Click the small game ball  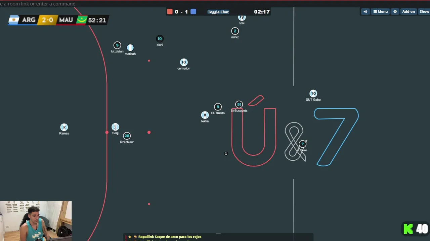pyautogui.click(x=226, y=154)
